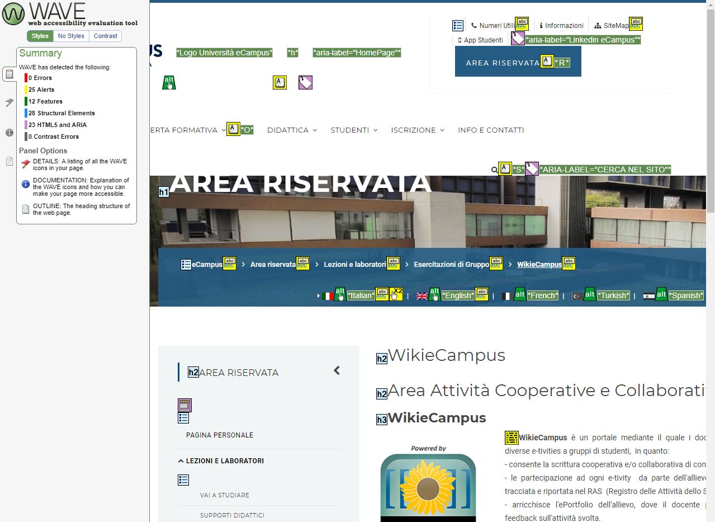
Task: Select the Spanish flag icon
Action: point(649,296)
